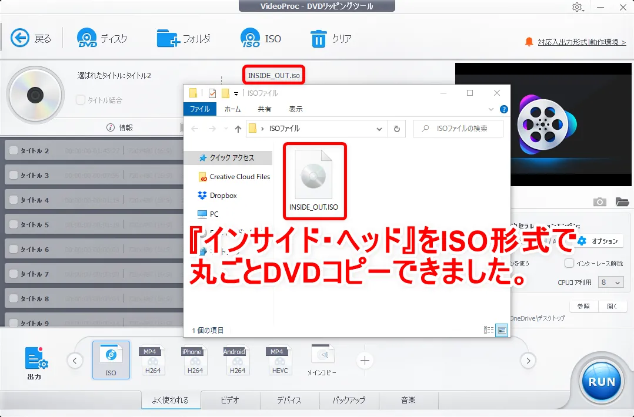634x417 pixels.
Task: Choose the iPhone H264 output profile
Action: tap(195, 360)
